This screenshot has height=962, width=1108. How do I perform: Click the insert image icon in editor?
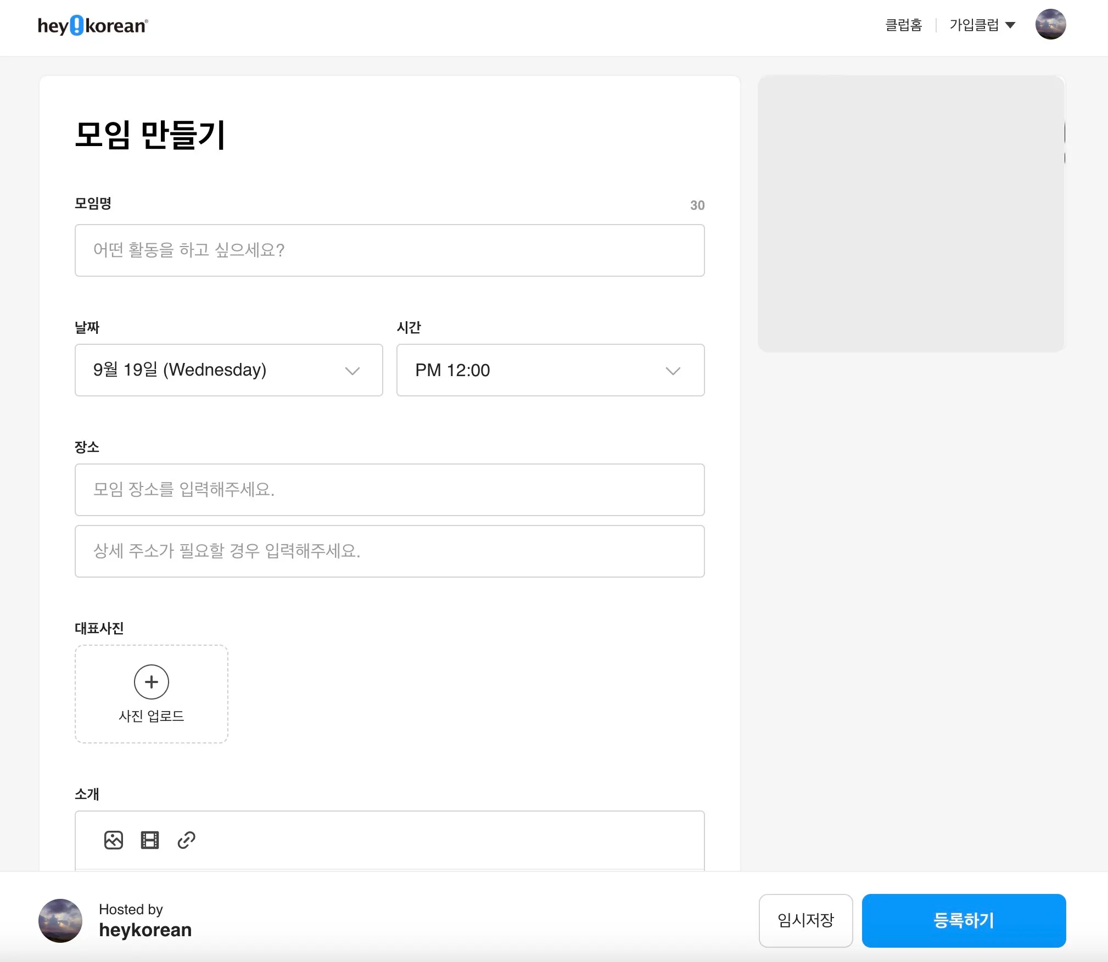pos(113,840)
